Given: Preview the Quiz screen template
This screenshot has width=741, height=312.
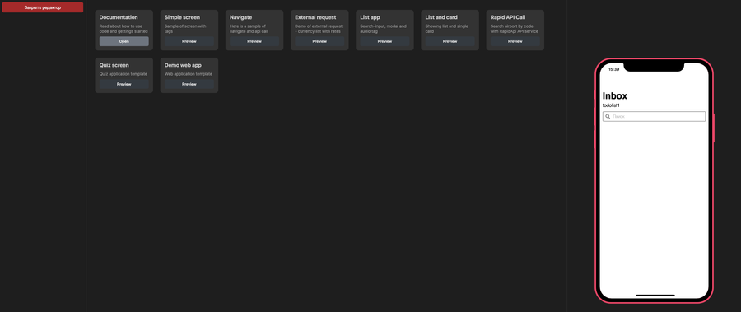Looking at the screenshot, I should [x=123, y=84].
